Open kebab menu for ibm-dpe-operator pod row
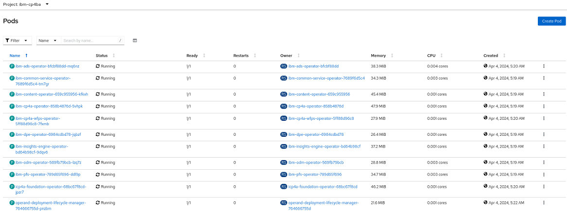567x211 pixels. [x=544, y=134]
